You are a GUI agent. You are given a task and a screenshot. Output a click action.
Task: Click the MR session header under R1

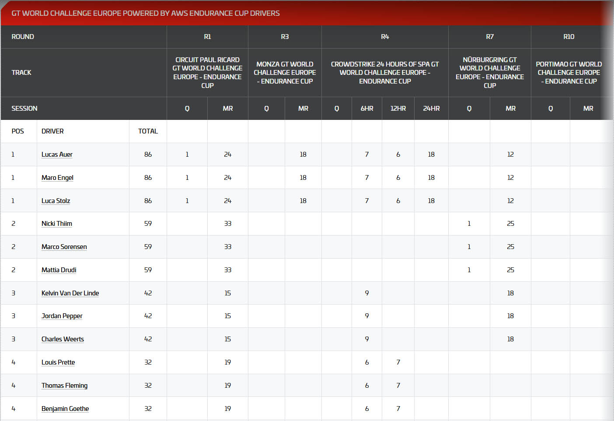[x=228, y=109]
